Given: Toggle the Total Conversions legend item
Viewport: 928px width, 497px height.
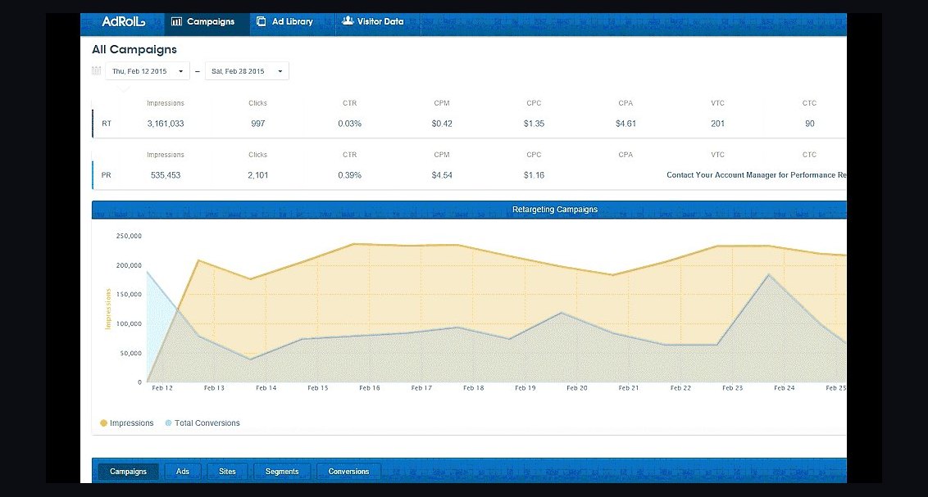Looking at the screenshot, I should pyautogui.click(x=202, y=423).
